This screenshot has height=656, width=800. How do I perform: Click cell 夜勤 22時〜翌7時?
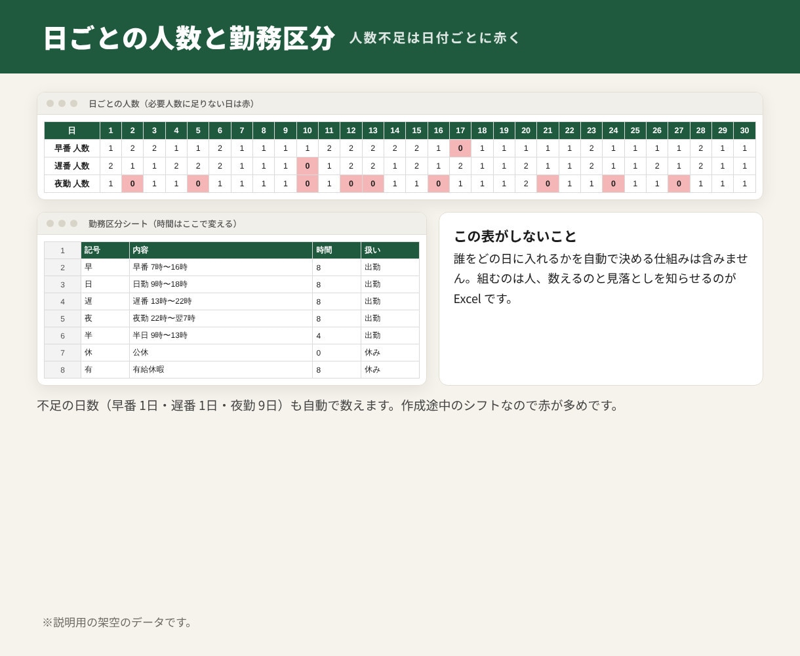tap(221, 318)
